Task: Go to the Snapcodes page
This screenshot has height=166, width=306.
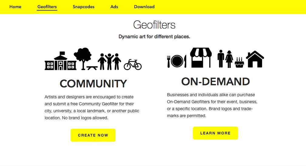Action: [83, 7]
